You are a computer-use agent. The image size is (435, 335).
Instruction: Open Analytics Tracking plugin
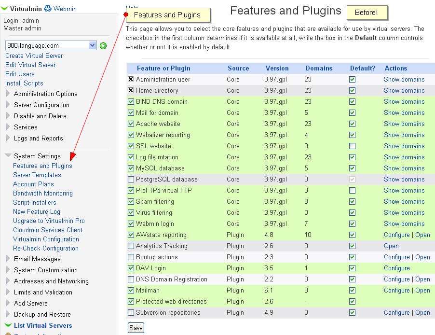click(x=391, y=246)
